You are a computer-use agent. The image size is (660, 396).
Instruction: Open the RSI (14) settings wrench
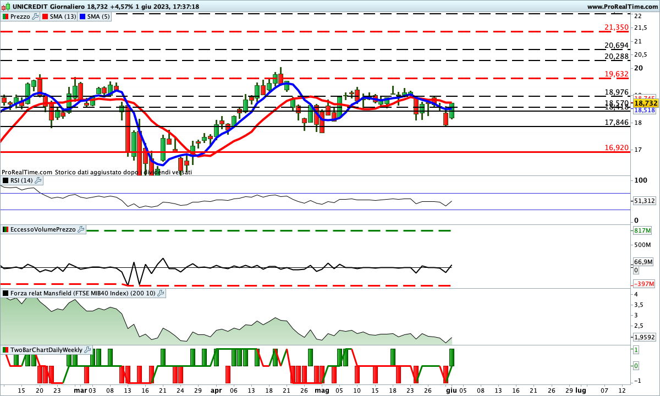(37, 180)
